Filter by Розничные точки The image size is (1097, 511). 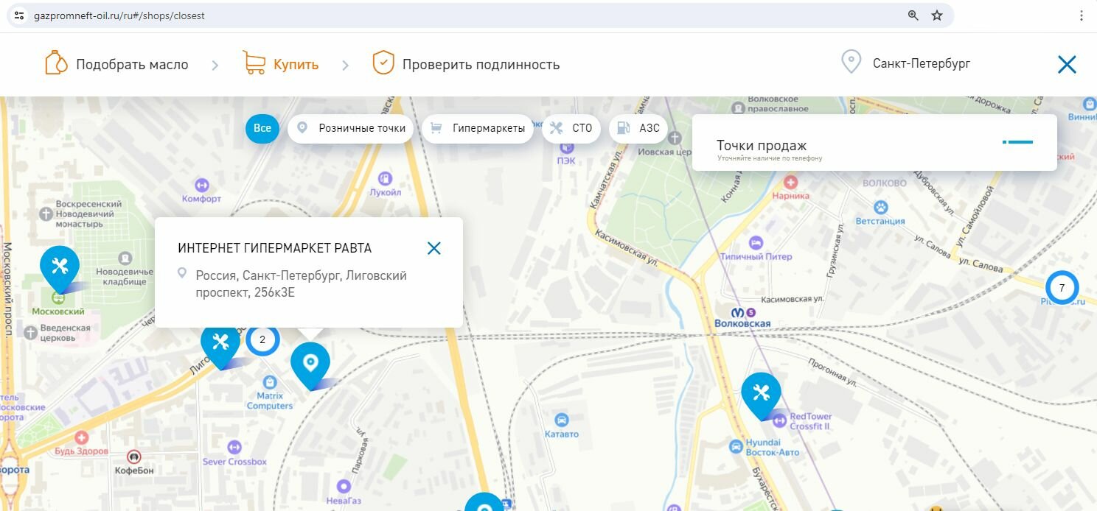pos(350,128)
